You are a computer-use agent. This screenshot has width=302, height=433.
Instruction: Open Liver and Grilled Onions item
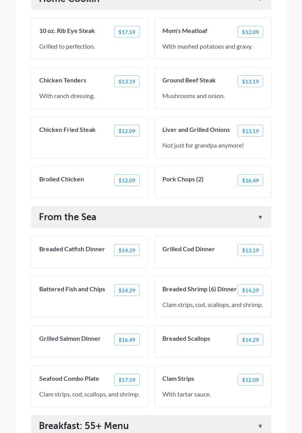[x=196, y=130]
